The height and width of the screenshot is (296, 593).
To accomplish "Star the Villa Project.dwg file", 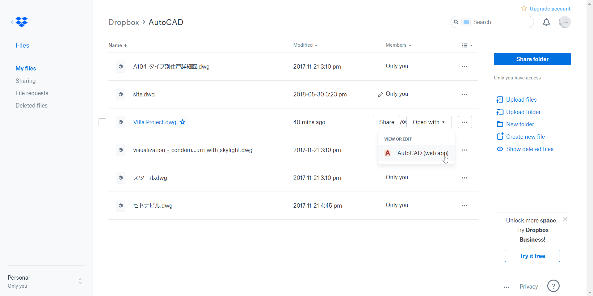I will pyautogui.click(x=183, y=122).
